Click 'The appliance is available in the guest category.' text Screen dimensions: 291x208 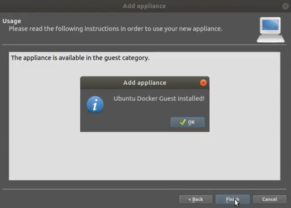[x=80, y=58]
